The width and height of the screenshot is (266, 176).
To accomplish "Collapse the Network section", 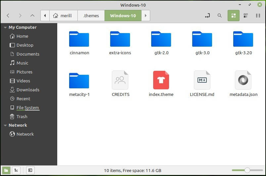I will (5, 125).
